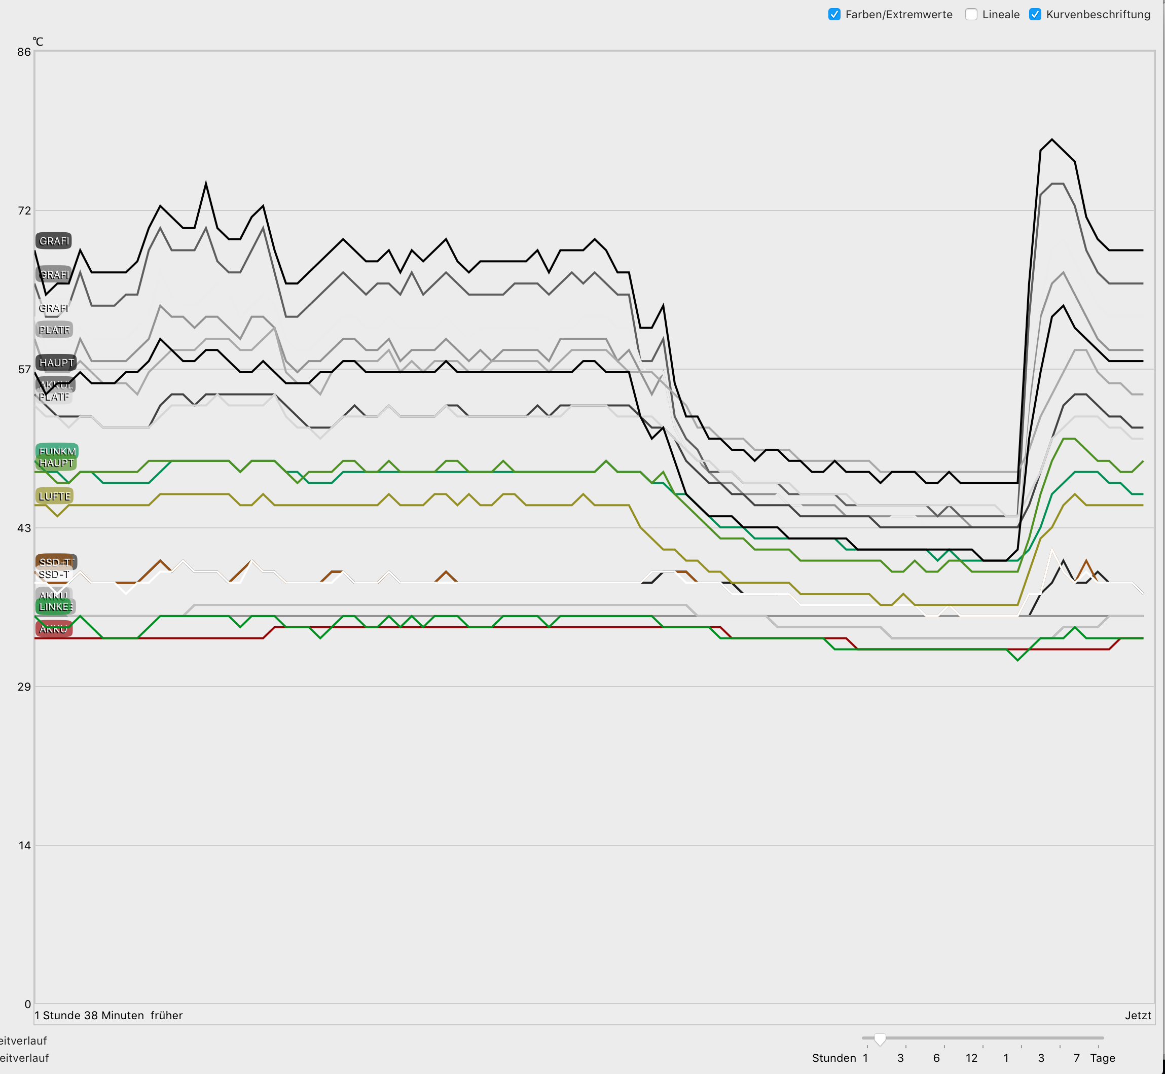Viewport: 1165px width, 1074px height.
Task: Click the dark gray HAUPT curve label
Action: click(x=56, y=363)
